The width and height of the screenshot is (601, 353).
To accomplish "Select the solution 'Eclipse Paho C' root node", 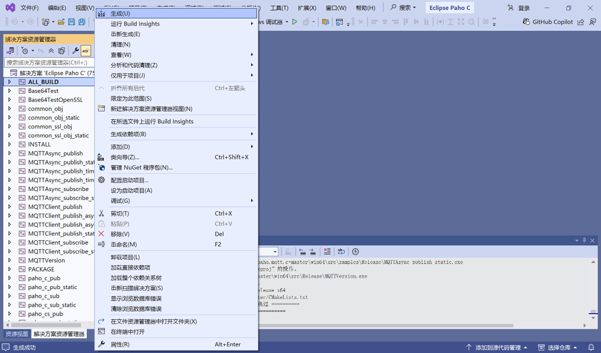I will pos(52,73).
